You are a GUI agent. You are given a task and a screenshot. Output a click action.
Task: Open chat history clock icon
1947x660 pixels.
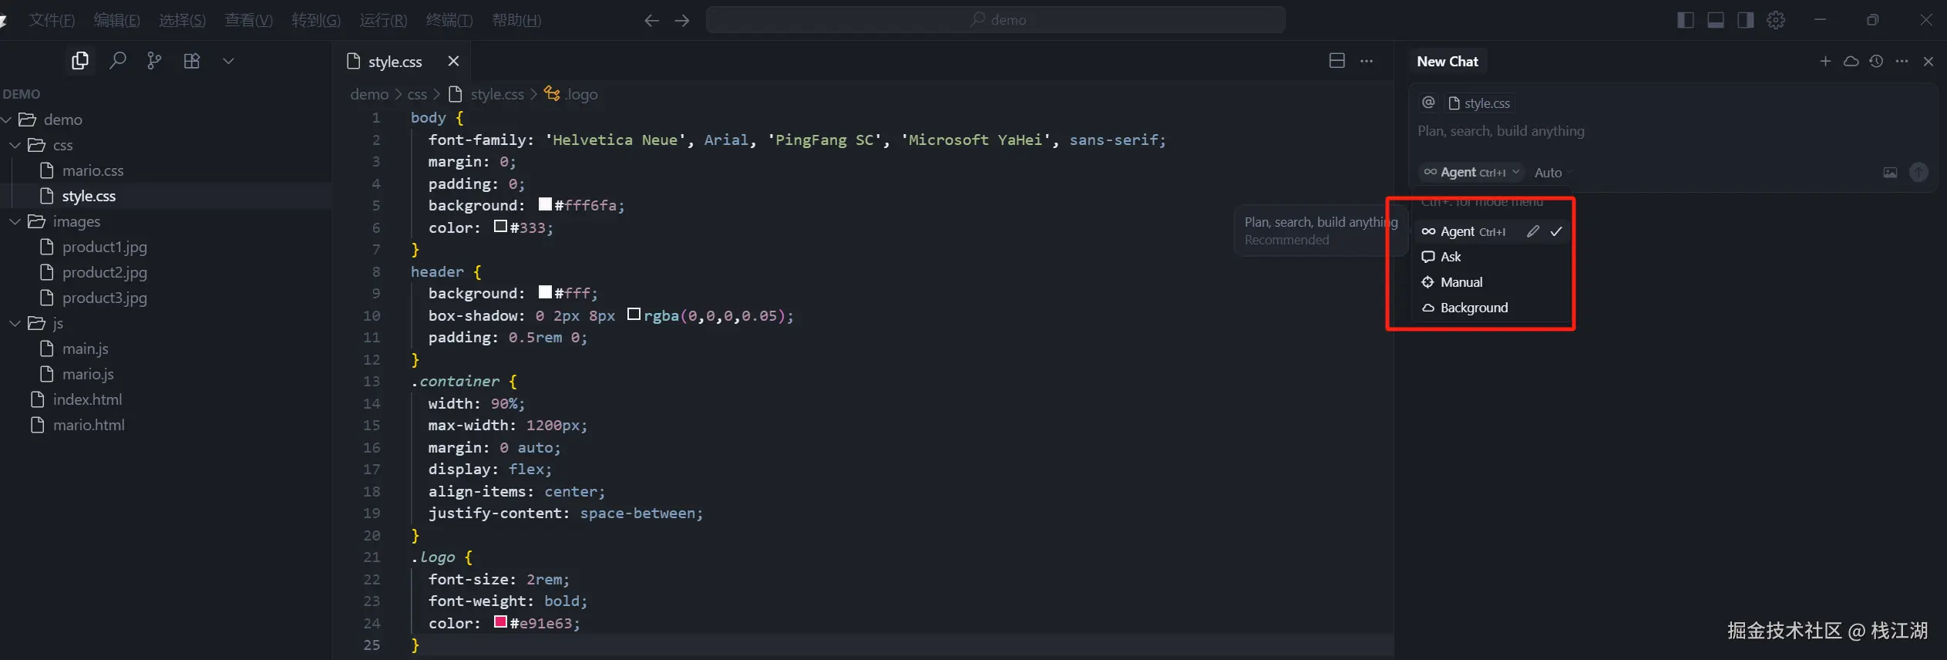pos(1876,61)
